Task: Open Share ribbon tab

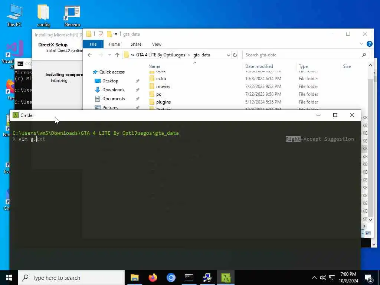Action: pyautogui.click(x=136, y=44)
